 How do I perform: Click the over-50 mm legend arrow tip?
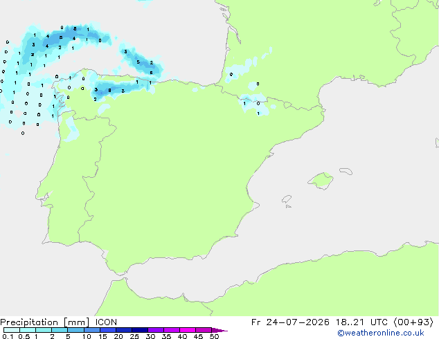coord(219,330)
